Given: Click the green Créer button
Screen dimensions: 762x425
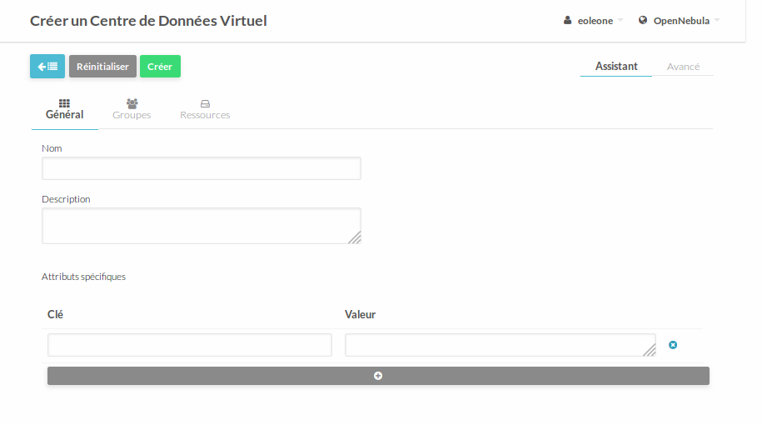Looking at the screenshot, I should tap(160, 66).
